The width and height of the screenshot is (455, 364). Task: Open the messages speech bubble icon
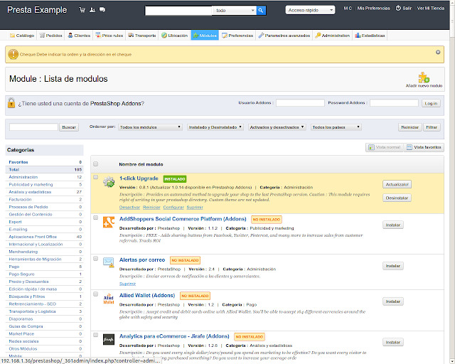[102, 10]
